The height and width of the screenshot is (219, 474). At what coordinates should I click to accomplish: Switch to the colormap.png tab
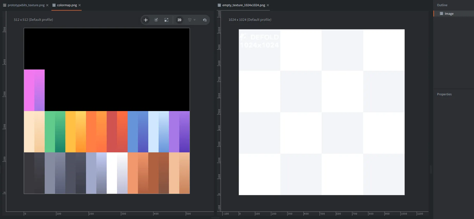point(67,5)
